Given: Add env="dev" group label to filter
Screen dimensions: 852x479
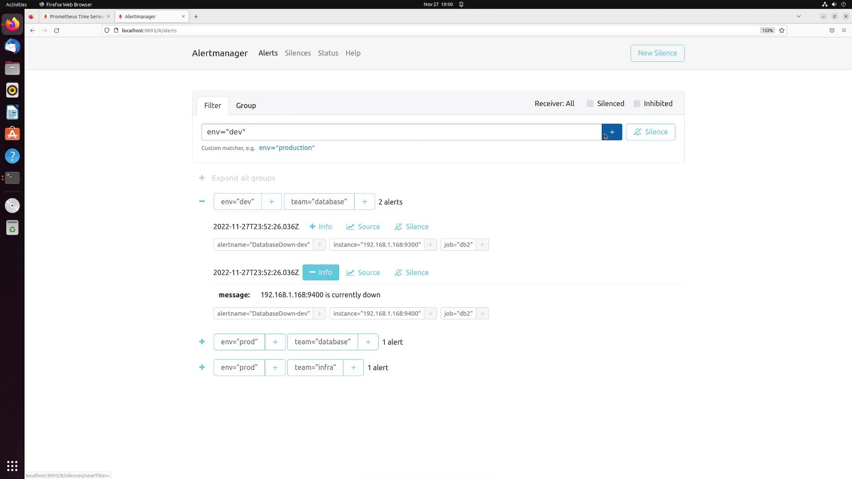Looking at the screenshot, I should pyautogui.click(x=272, y=202).
